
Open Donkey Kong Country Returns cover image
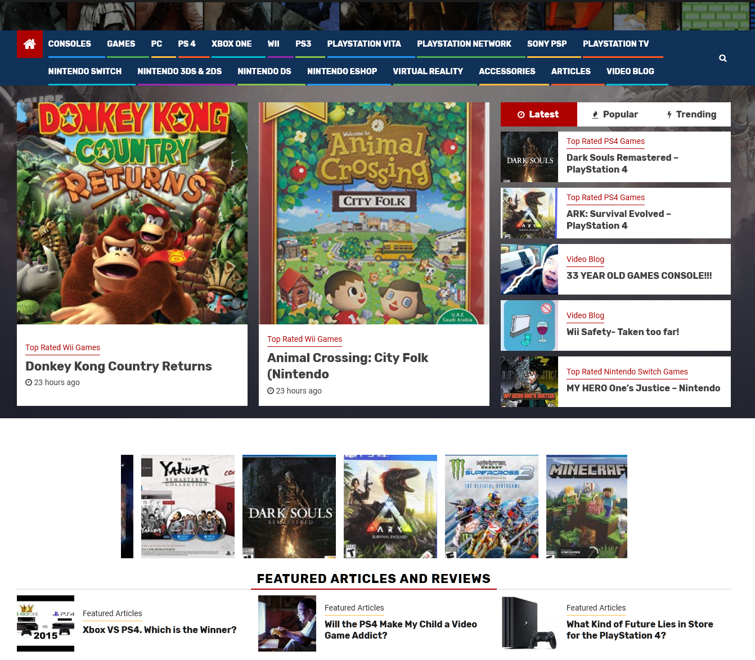pyautogui.click(x=132, y=213)
